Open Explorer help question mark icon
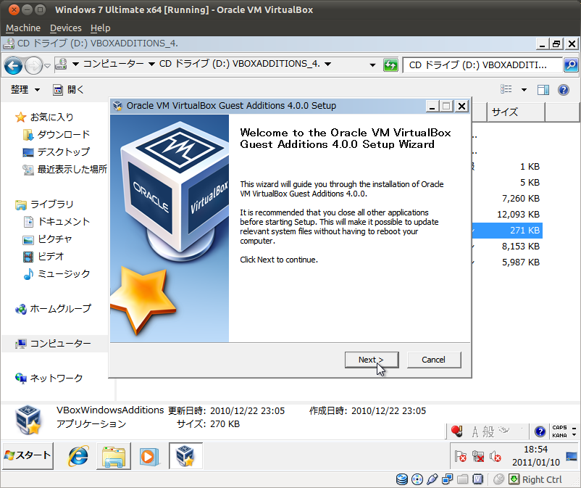 coord(564,90)
